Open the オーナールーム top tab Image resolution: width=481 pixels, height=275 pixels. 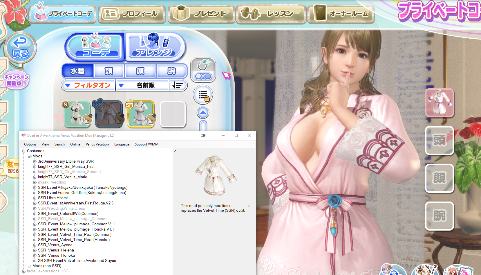[341, 14]
